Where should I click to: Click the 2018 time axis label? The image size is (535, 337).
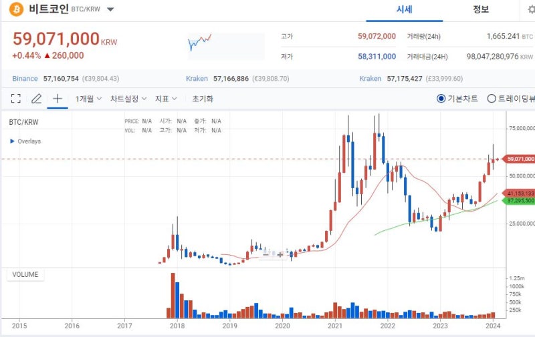click(x=177, y=326)
